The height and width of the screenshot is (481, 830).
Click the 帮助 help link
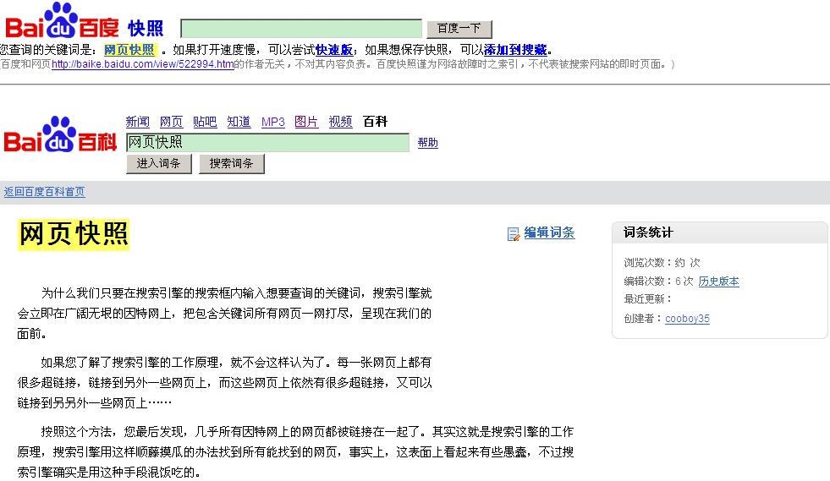(427, 143)
